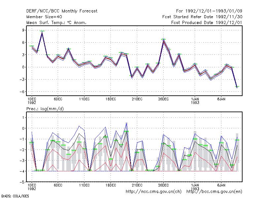Click temperature peak near 3DEC
Image resolution: width=264 pixels, height=198 pixels.
[x=42, y=32]
